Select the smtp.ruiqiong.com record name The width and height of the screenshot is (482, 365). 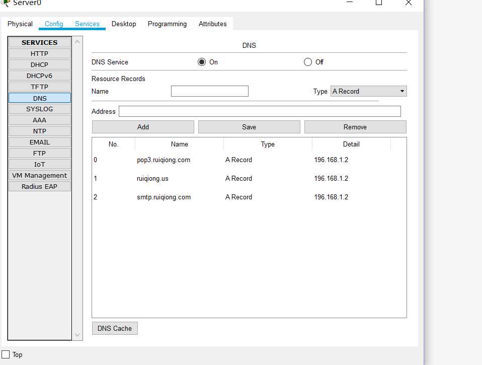click(164, 197)
